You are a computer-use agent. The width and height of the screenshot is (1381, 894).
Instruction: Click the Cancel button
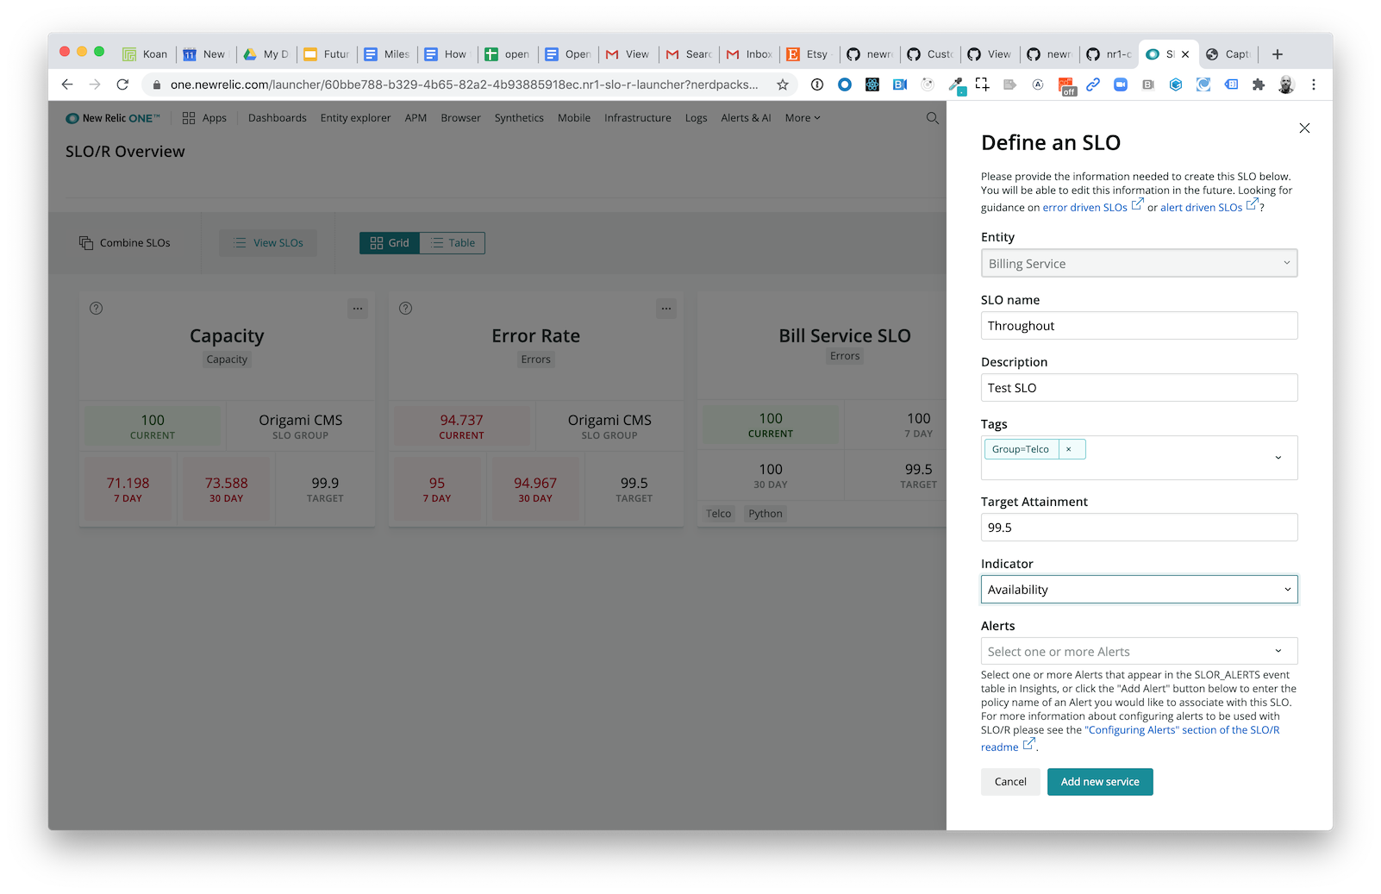pyautogui.click(x=1010, y=782)
